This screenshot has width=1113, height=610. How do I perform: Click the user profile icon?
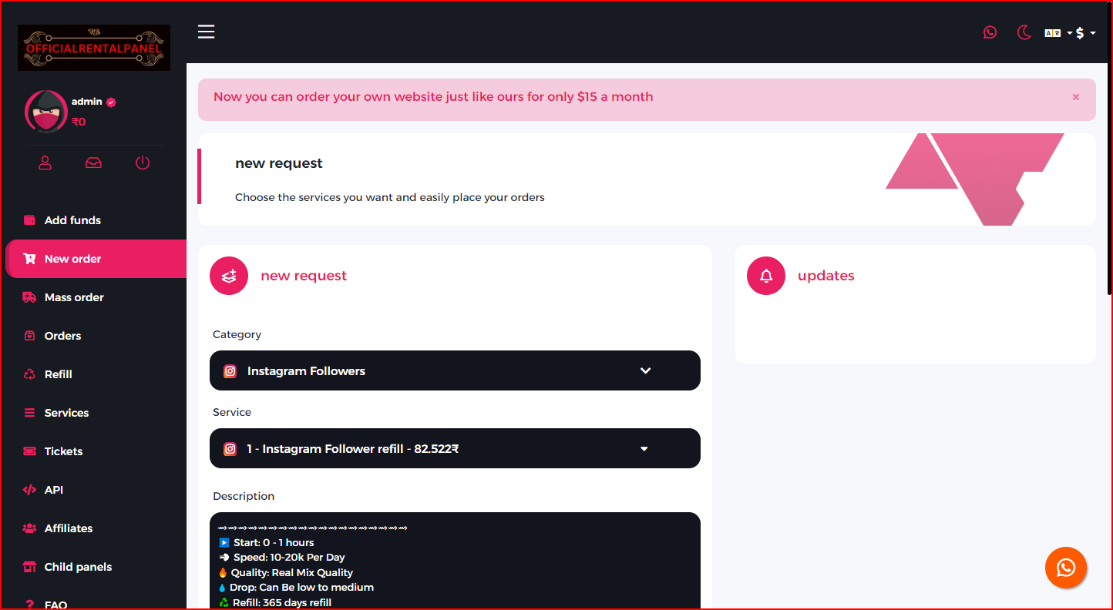click(x=45, y=163)
